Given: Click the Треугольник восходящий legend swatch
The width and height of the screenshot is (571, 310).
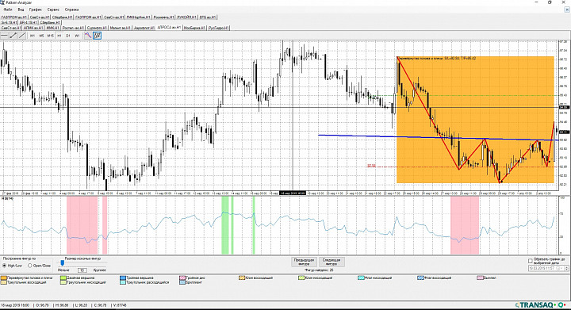Looking at the screenshot, I should click(x=4, y=282).
